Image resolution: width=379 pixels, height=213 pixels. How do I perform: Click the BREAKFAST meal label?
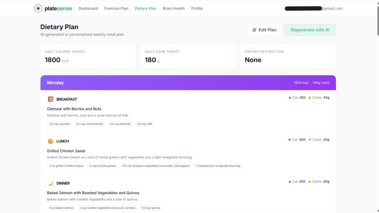pyautogui.click(x=67, y=99)
